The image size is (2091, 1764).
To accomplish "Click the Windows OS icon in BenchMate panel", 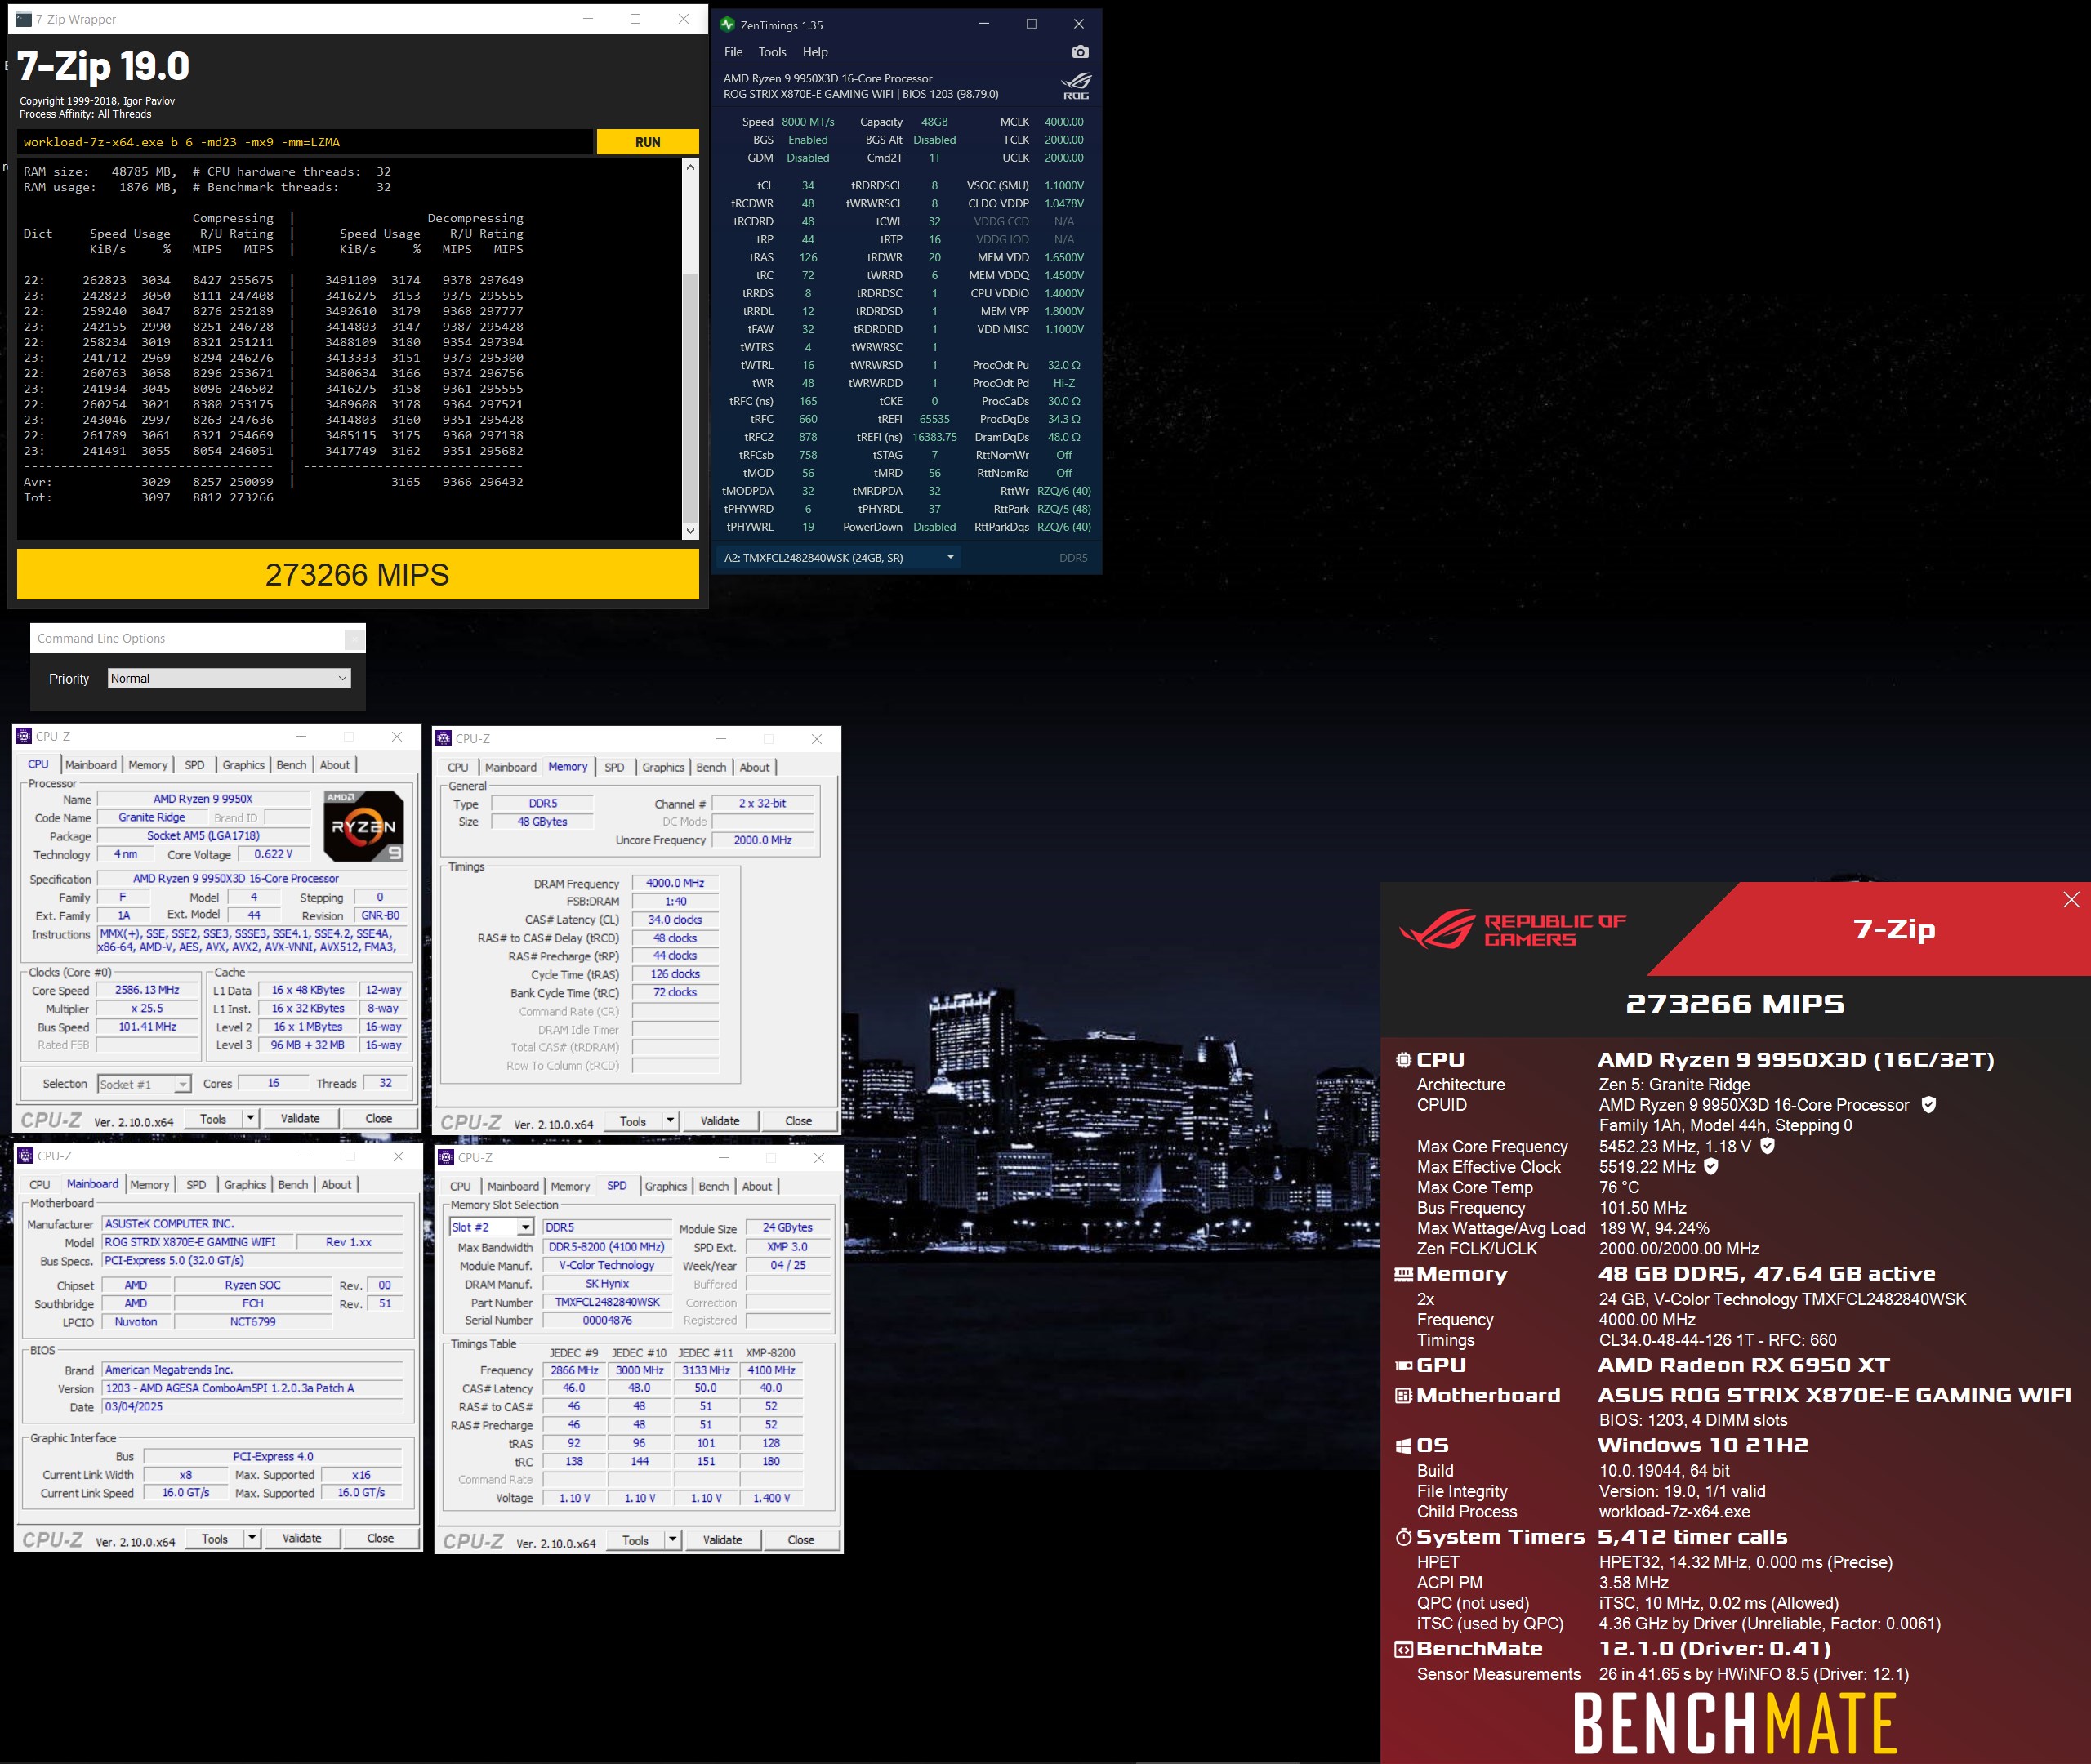I will 1403,1446.
